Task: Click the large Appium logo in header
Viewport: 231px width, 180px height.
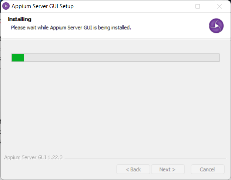Action: 216,26
